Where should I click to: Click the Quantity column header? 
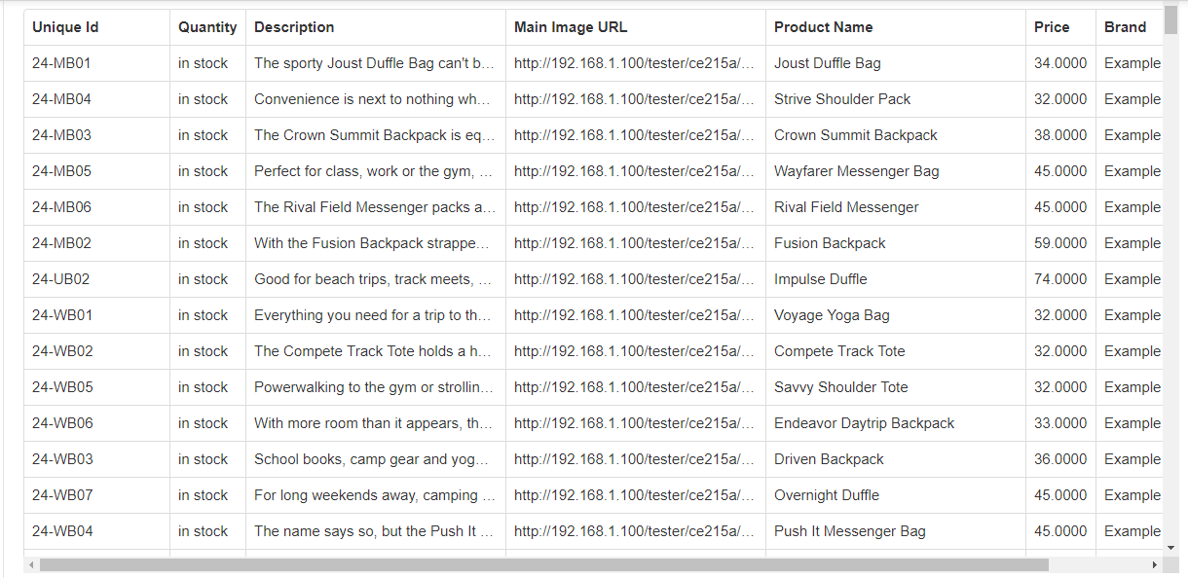pos(207,27)
